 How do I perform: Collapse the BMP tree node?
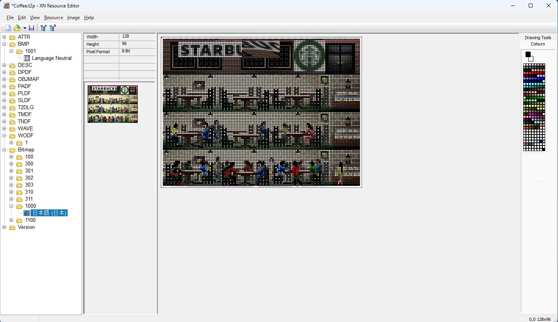pyautogui.click(x=4, y=44)
